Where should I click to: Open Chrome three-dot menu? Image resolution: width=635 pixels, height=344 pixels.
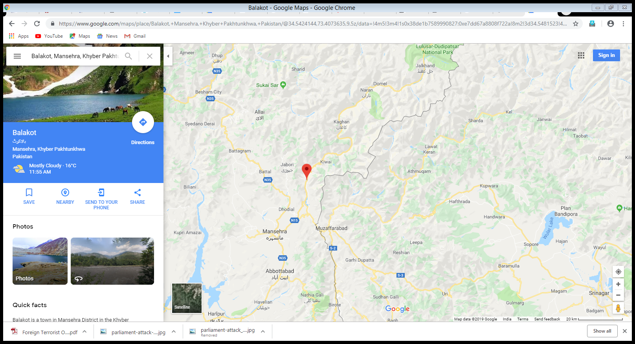[x=623, y=24]
